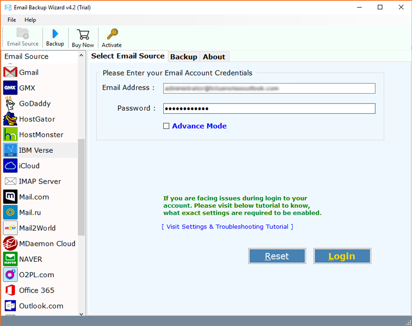
Task: Select the O2PL.com text label
Action: (x=36, y=274)
